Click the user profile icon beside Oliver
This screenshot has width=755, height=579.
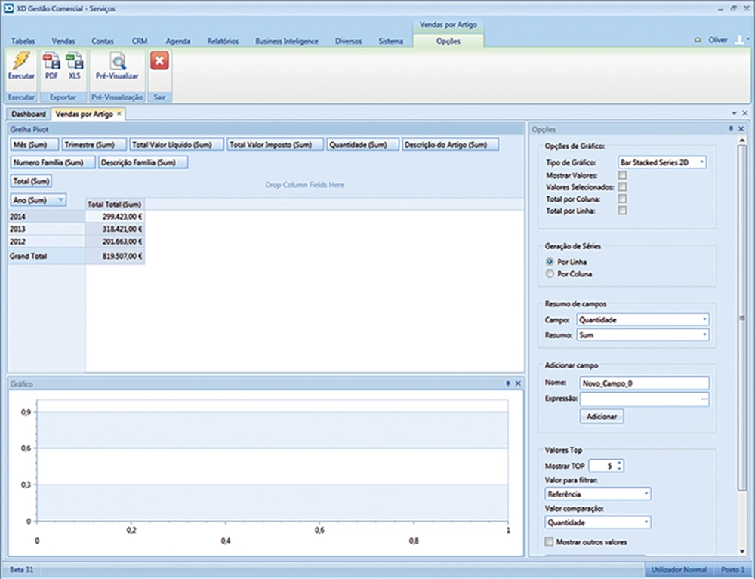[x=739, y=40]
